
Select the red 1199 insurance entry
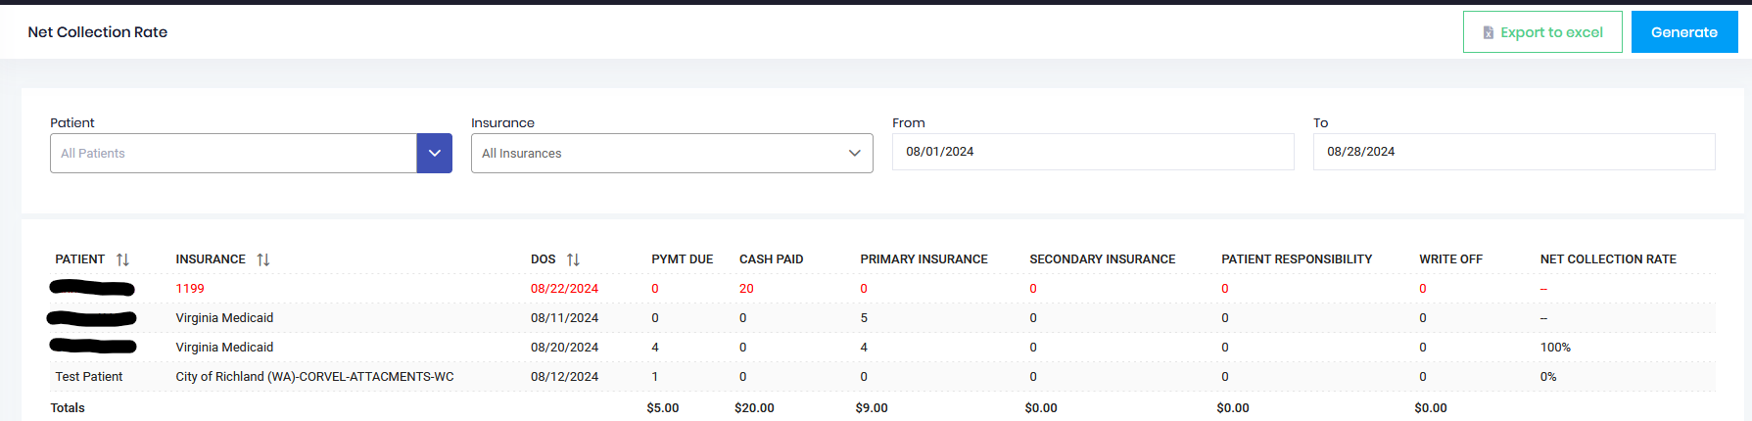[x=190, y=289]
